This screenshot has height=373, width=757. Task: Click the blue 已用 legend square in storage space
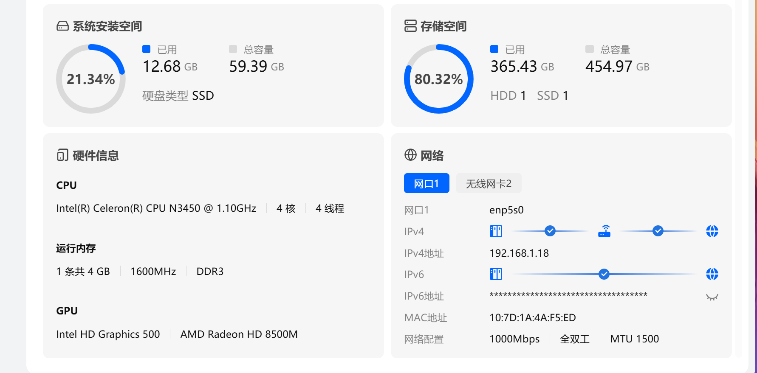click(x=494, y=49)
